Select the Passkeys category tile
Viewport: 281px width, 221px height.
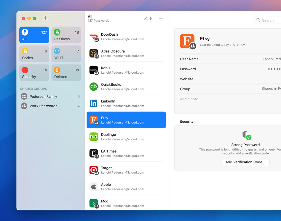tap(66, 35)
